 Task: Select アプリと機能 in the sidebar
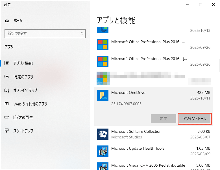[x=23, y=63]
